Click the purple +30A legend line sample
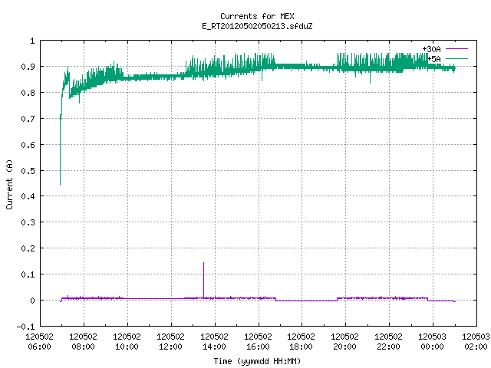This screenshot has width=491, height=368. (x=456, y=49)
